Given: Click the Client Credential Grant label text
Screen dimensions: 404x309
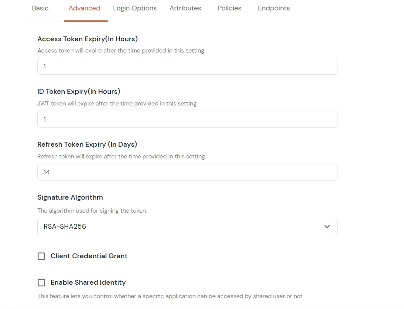Looking at the screenshot, I should (x=89, y=256).
